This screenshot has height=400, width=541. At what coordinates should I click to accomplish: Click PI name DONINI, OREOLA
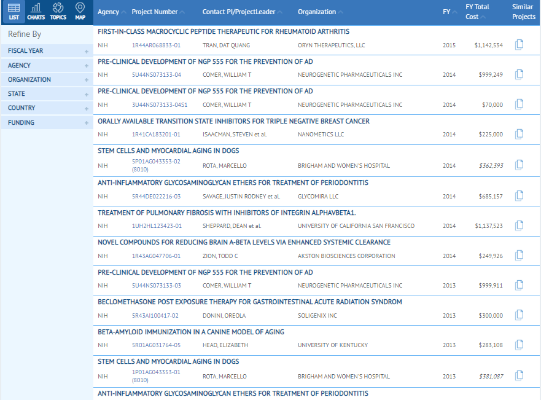pos(224,315)
